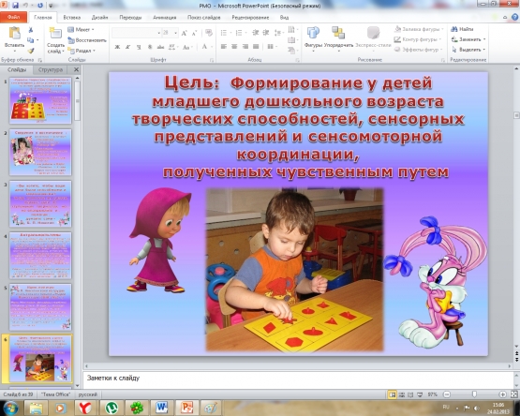This screenshot has width=520, height=416.
Task: Select slide 2 thumbnail
Action: pyautogui.click(x=40, y=152)
